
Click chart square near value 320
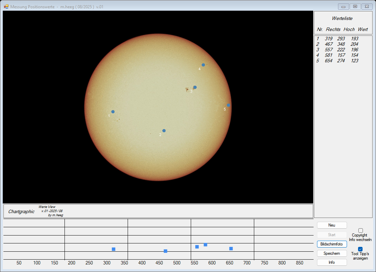(x=113, y=249)
